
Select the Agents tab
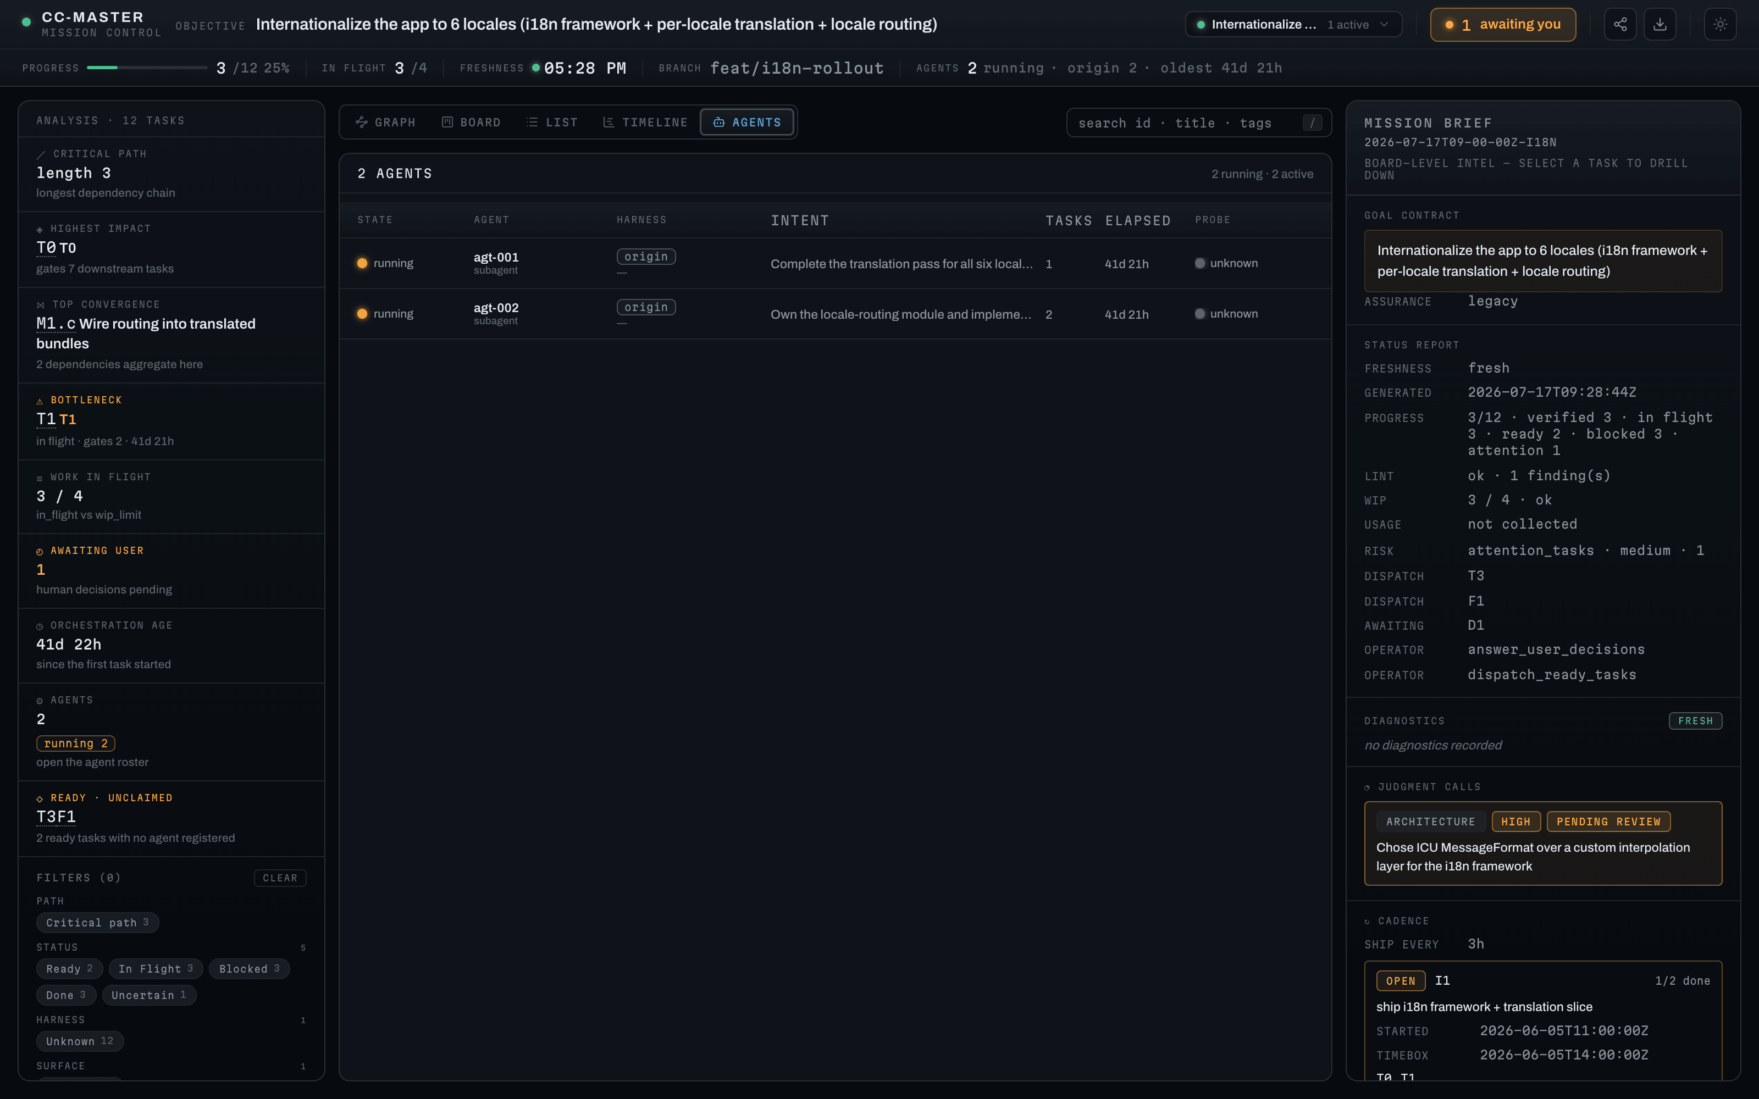(x=747, y=122)
